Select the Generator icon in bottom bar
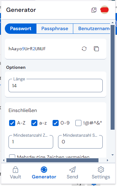This screenshot has height=186, width=117. [x=44, y=170]
